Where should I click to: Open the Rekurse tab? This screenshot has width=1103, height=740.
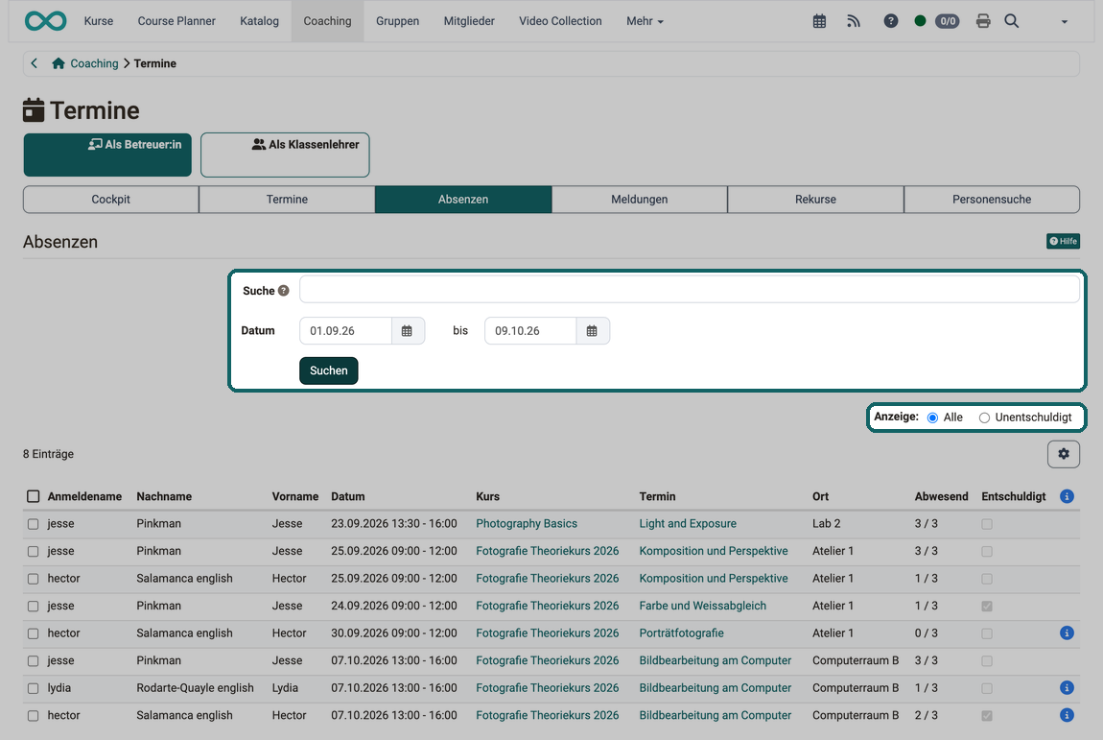coord(816,200)
